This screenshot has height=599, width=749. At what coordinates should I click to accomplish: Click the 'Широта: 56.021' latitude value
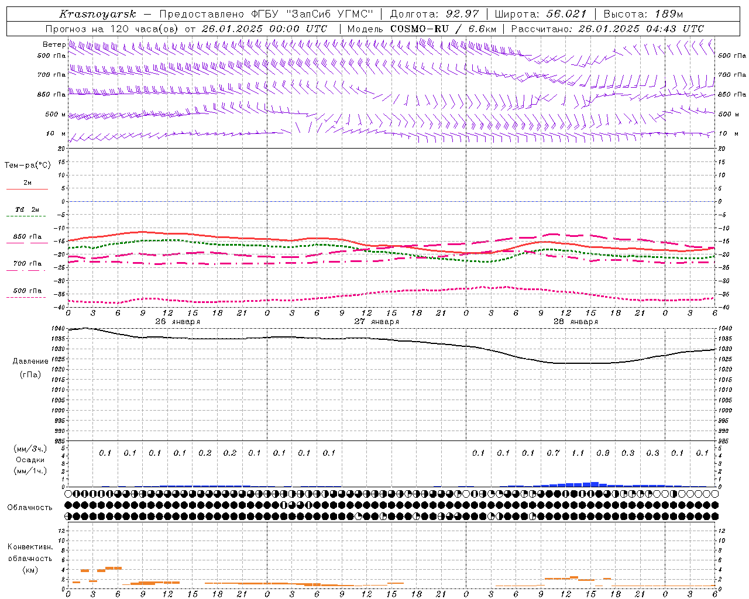[540, 14]
